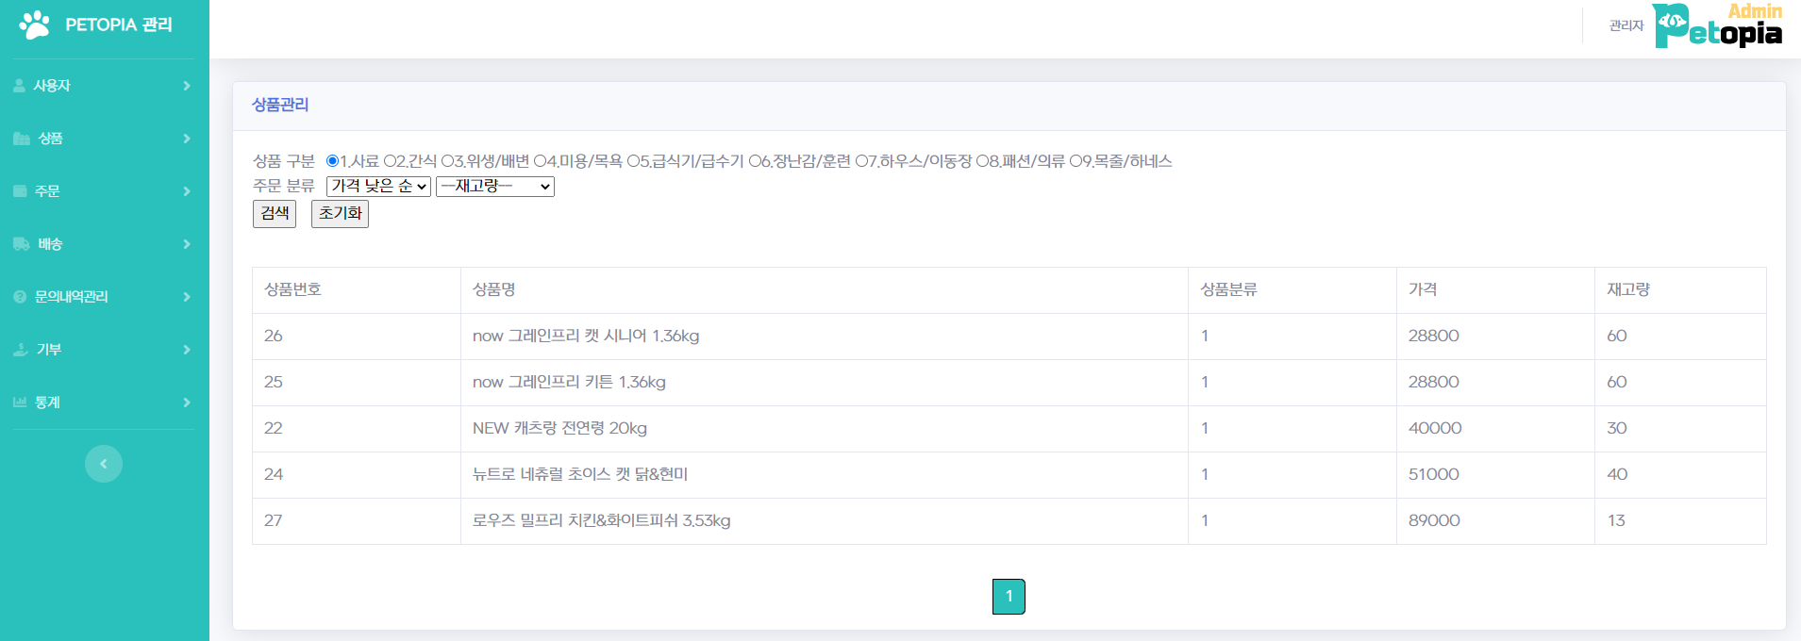Open the 기부 sidebar menu
This screenshot has width=1801, height=641.
pos(104,350)
